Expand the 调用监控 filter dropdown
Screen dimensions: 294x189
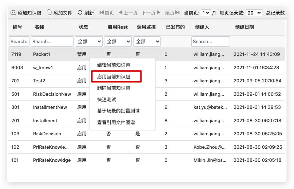[147, 42]
